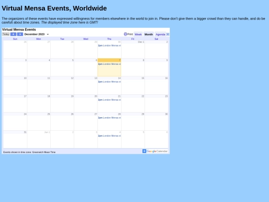Open the London Mensa event on December 7
Viewport: 269px width, 202px height.
click(x=109, y=64)
